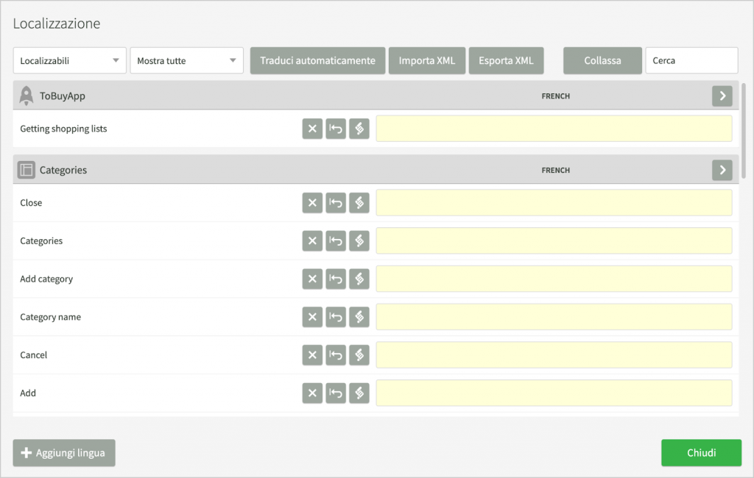
Task: Close the dialog with Chiudi
Action: click(x=701, y=452)
